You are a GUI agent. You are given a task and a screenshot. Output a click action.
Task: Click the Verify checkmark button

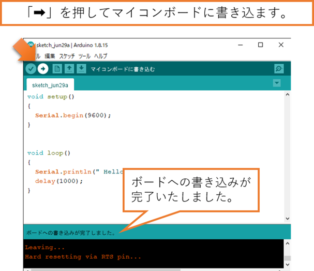(31, 69)
